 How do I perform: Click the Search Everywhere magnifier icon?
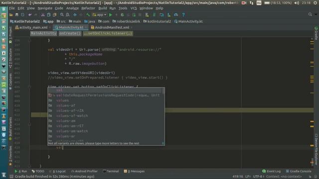(310, 14)
